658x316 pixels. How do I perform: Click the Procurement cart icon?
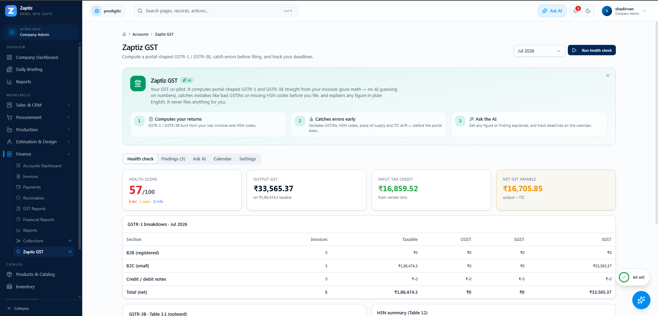[x=10, y=118]
